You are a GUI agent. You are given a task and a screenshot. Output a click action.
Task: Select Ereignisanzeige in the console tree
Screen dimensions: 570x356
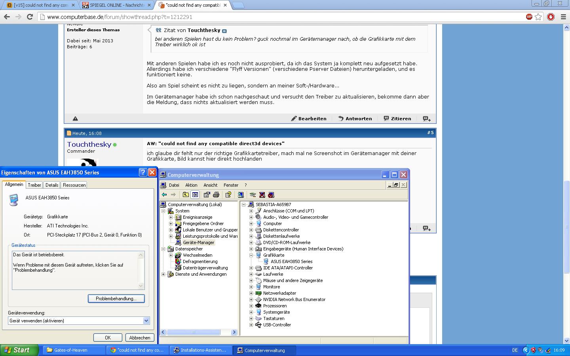click(198, 217)
